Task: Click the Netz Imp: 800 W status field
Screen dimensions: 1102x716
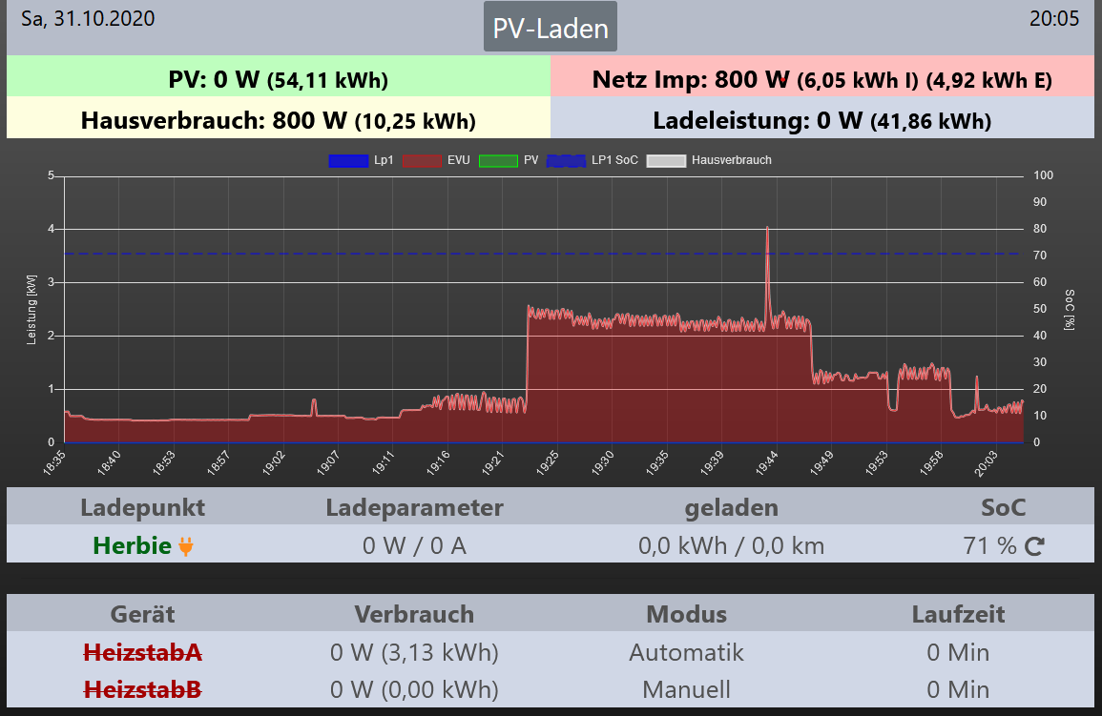Action: (822, 76)
